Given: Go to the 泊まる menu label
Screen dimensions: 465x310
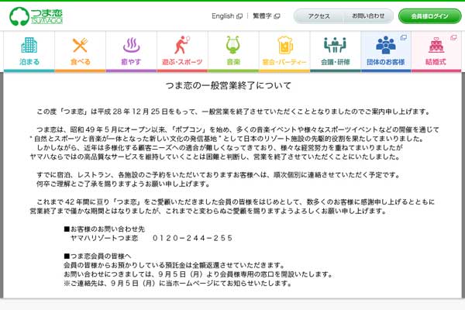Looking at the screenshot, I should coord(29,62).
